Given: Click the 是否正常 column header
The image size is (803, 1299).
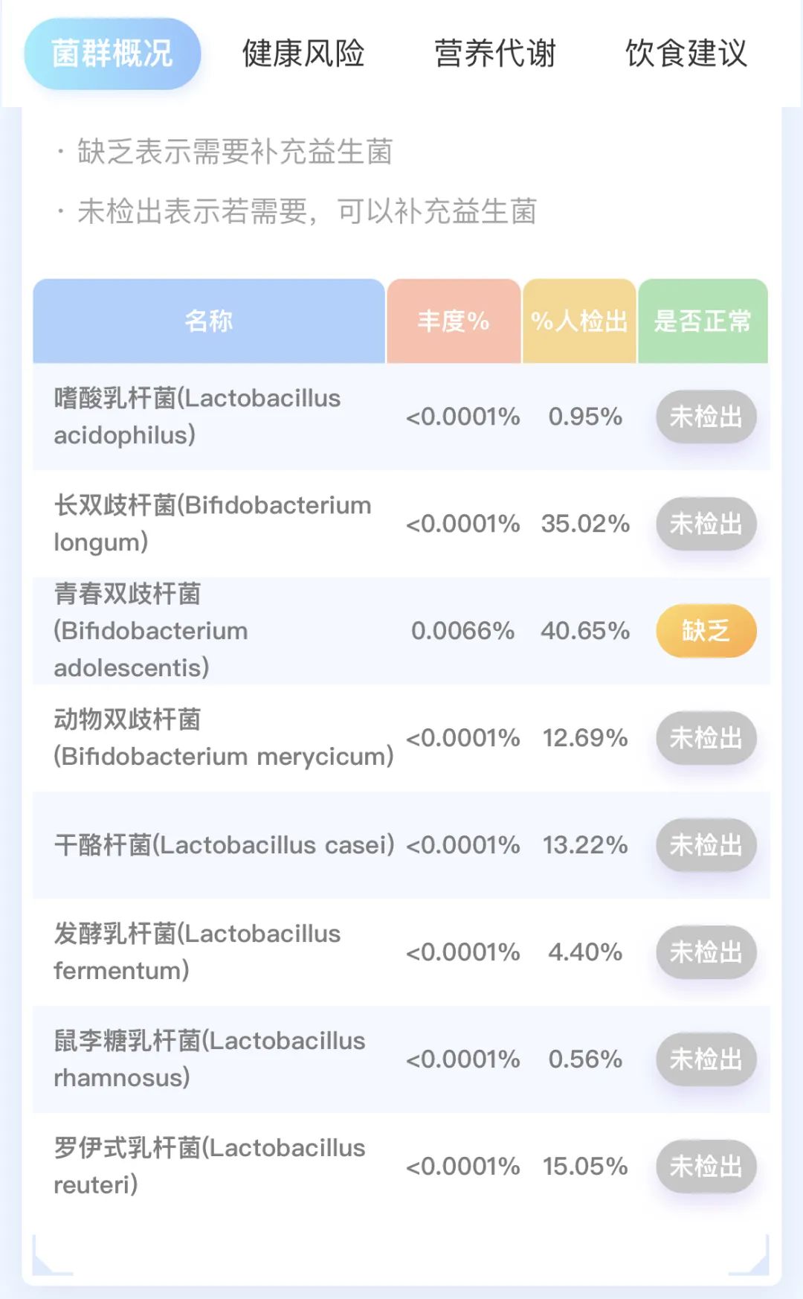Looking at the screenshot, I should pyautogui.click(x=703, y=321).
